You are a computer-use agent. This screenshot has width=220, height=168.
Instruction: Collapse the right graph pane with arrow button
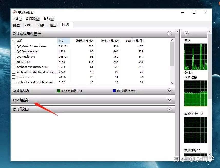click(x=186, y=33)
